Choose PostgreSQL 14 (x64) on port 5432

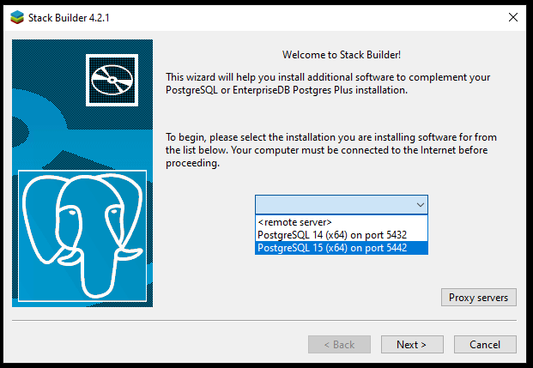(x=342, y=235)
